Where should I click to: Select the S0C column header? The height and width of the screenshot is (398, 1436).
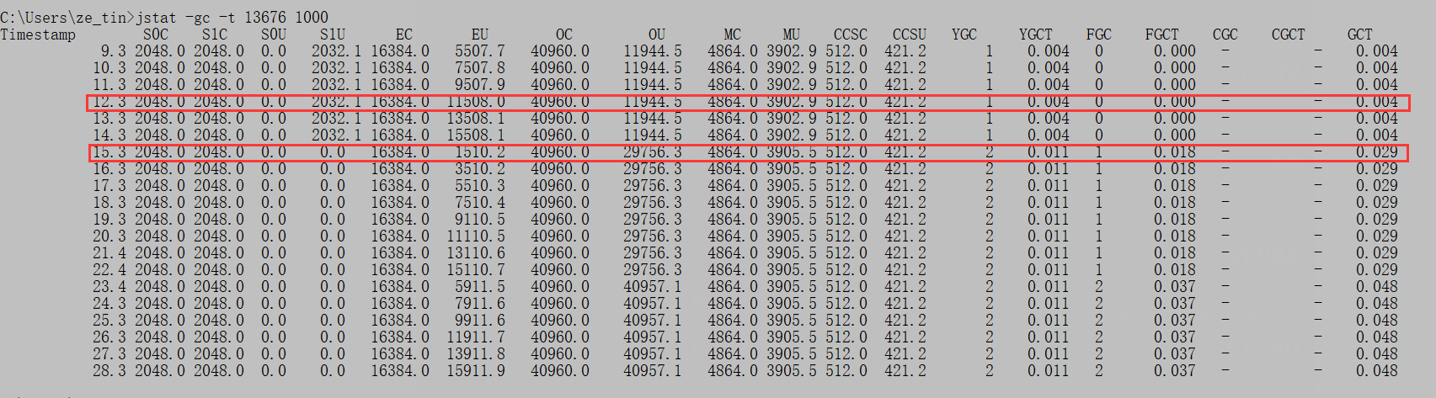point(156,34)
